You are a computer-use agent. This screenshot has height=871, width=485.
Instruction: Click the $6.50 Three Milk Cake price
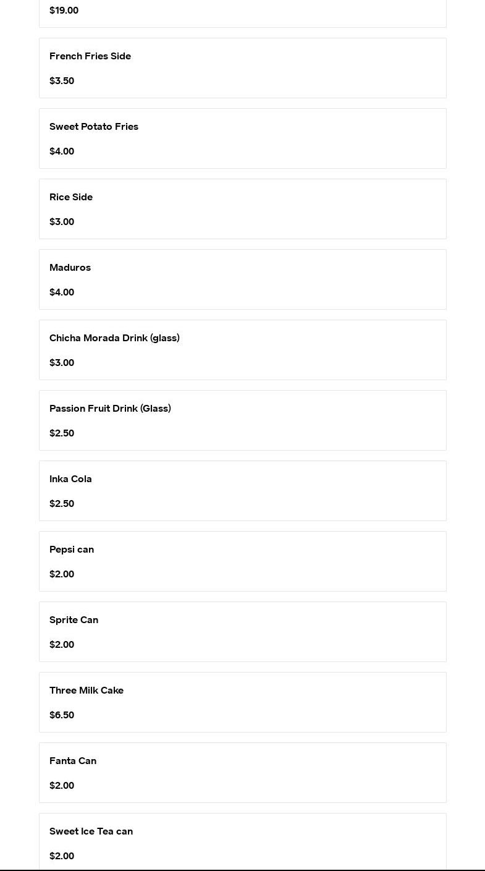coord(62,715)
